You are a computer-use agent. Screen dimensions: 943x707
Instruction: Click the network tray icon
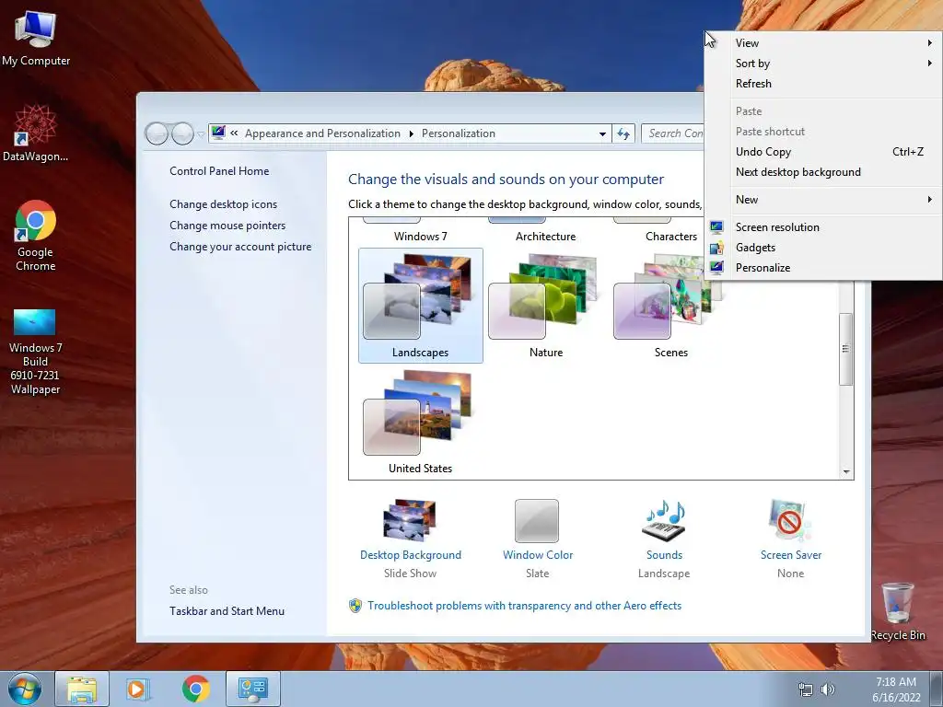[805, 690]
